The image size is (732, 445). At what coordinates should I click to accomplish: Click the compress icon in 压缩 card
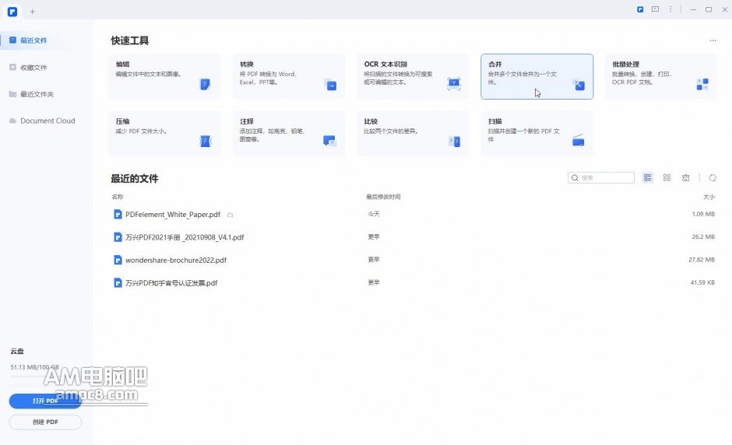click(x=205, y=141)
